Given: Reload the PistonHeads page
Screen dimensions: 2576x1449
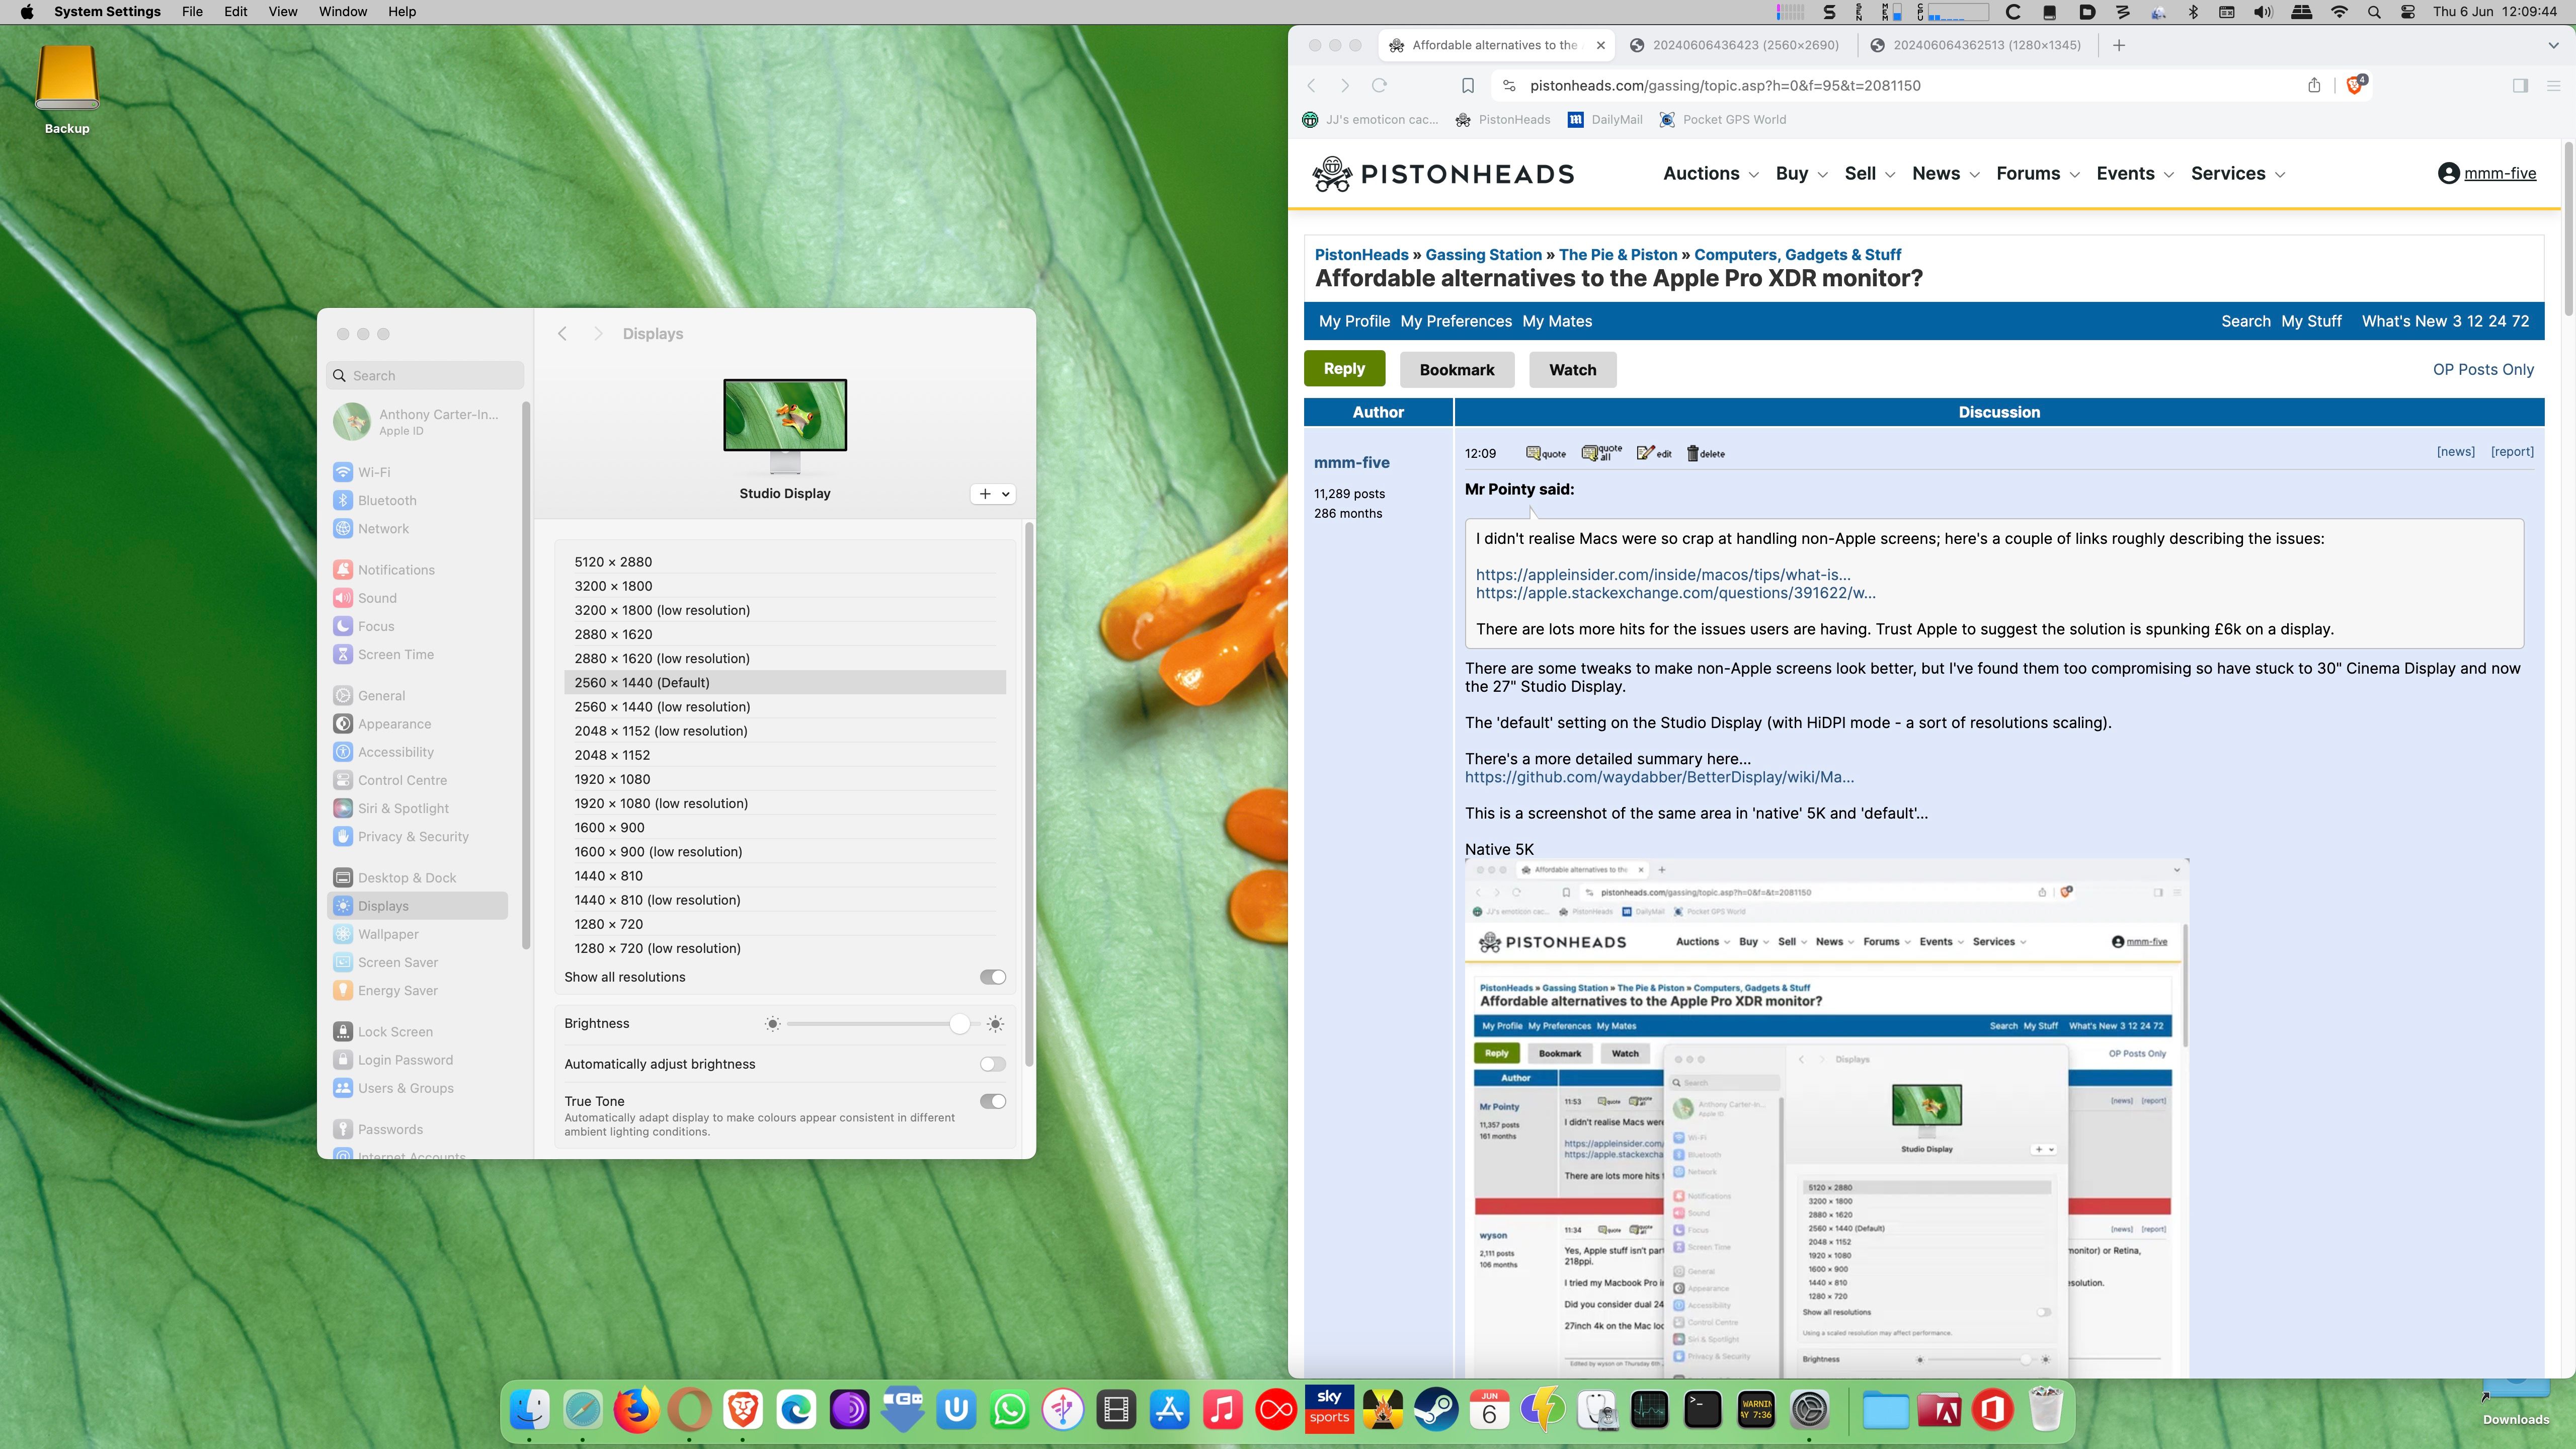Looking at the screenshot, I should pos(1379,85).
